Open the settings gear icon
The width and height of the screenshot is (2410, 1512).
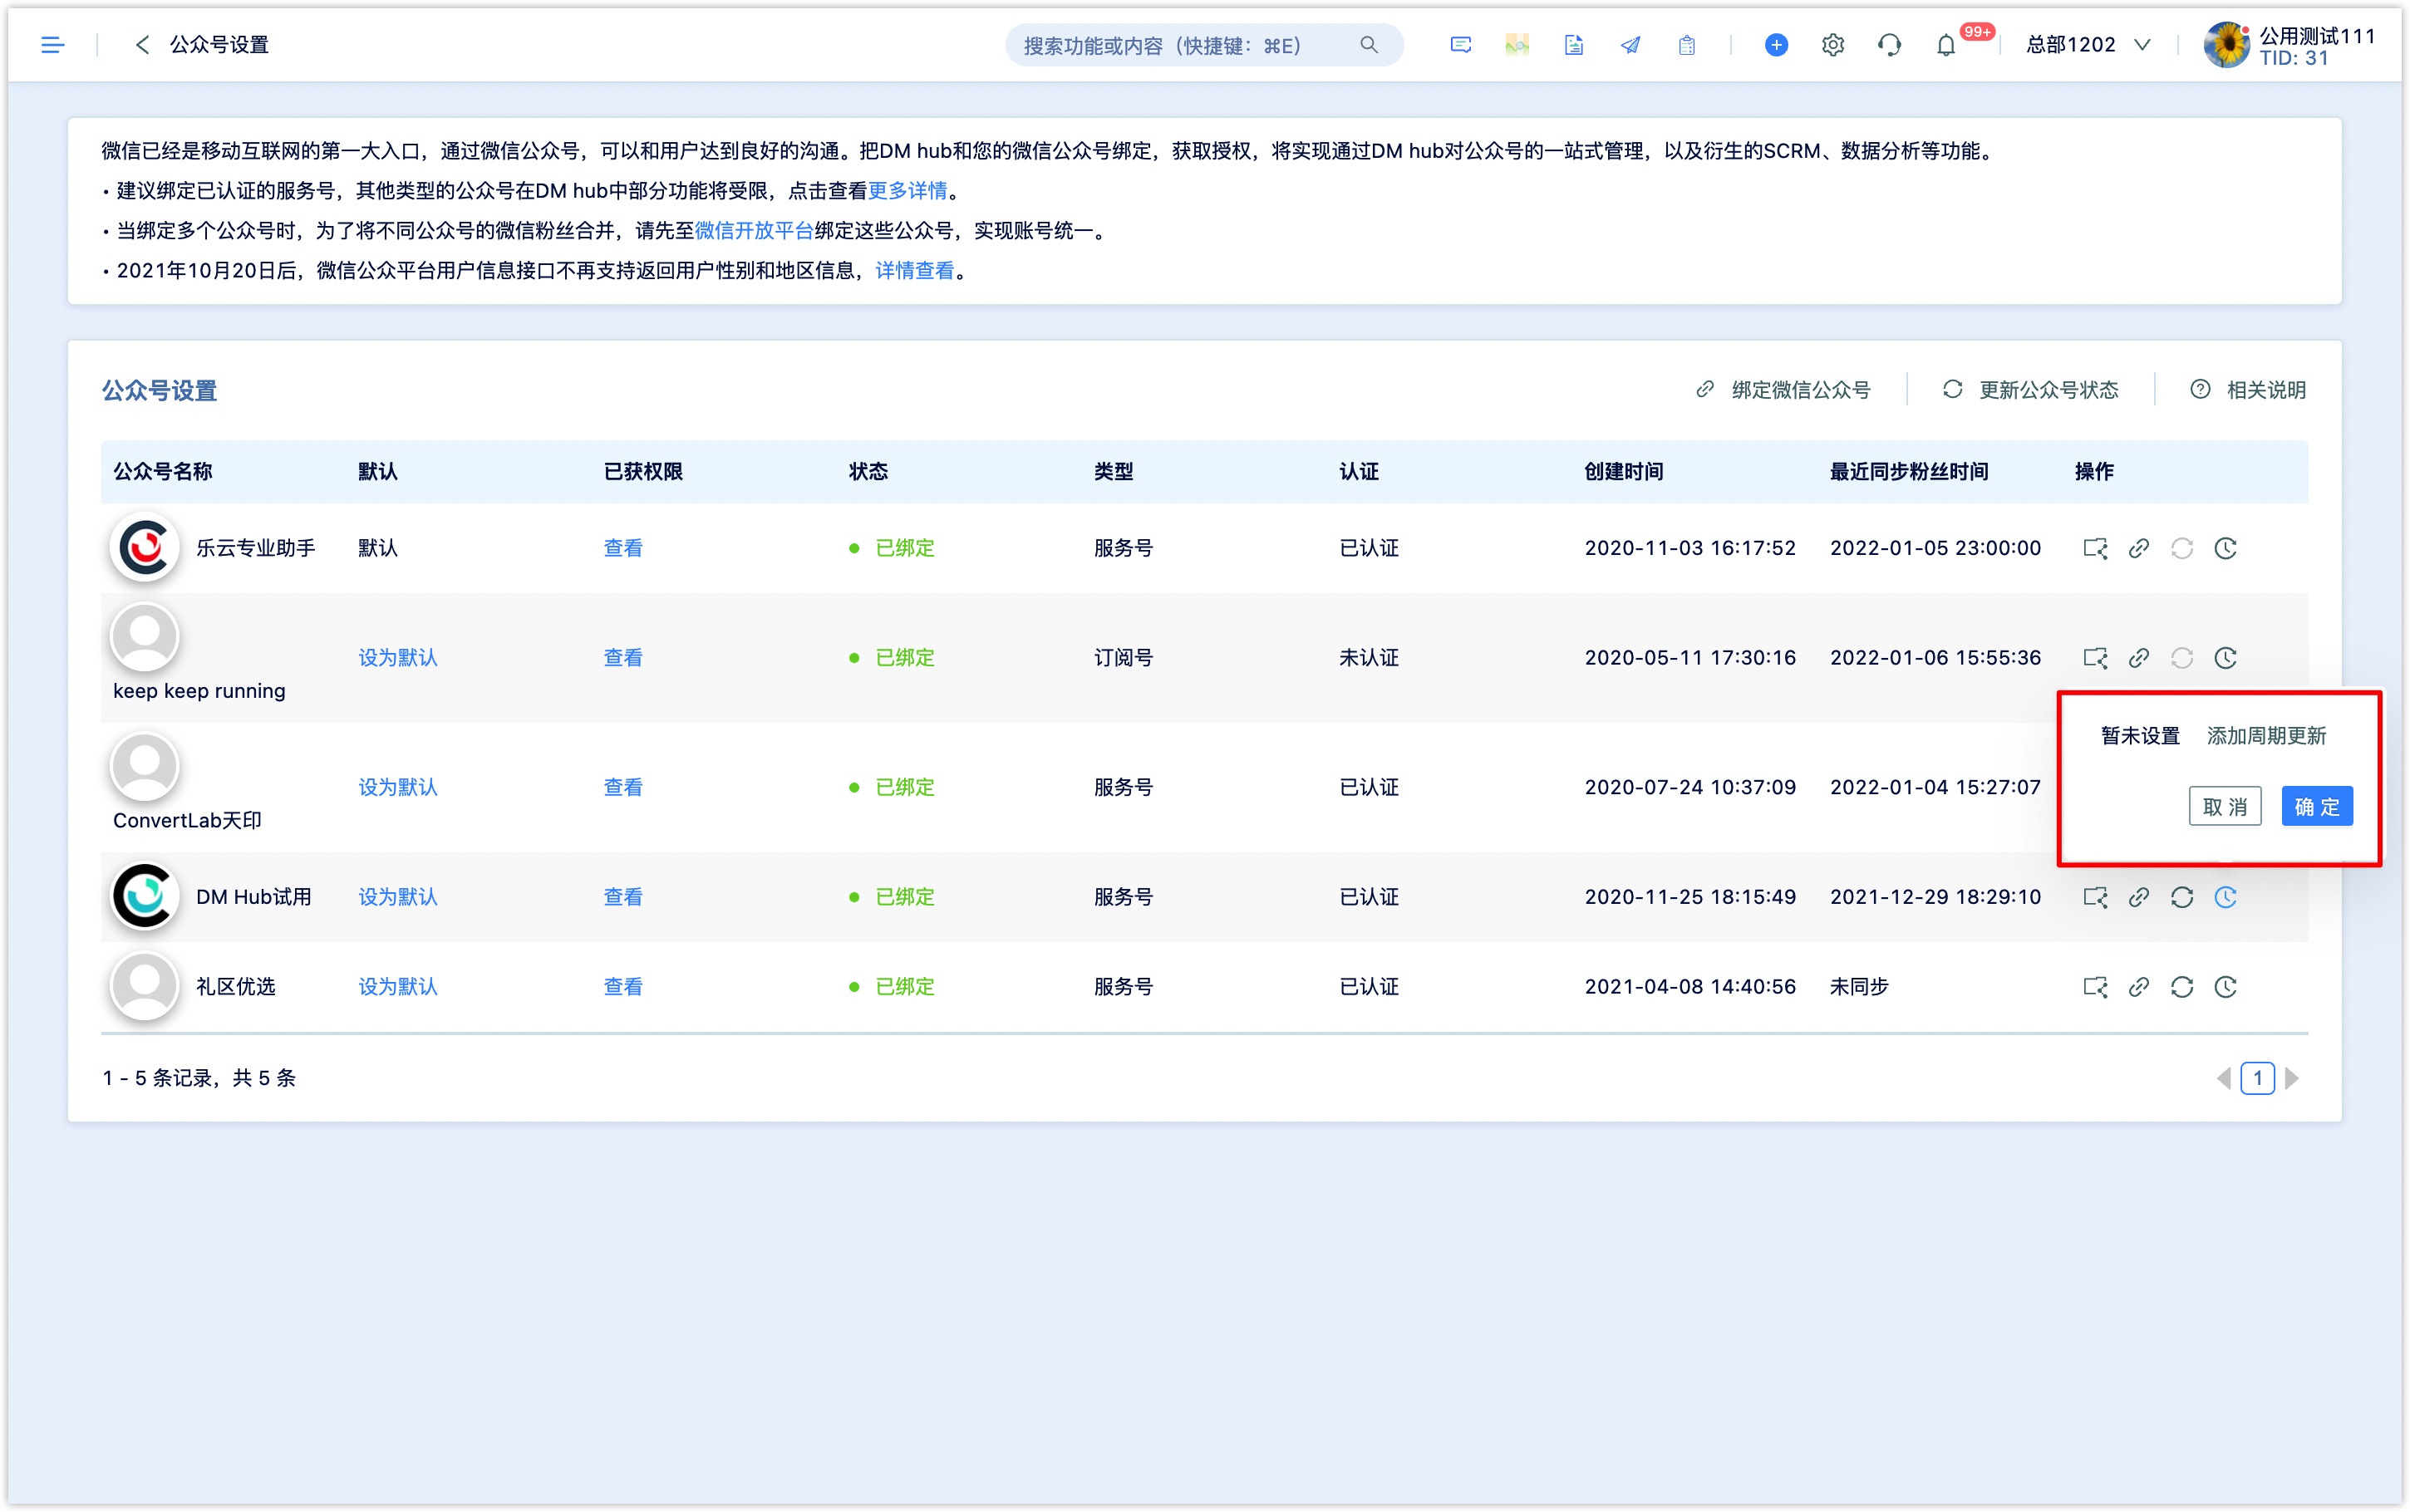click(1832, 45)
